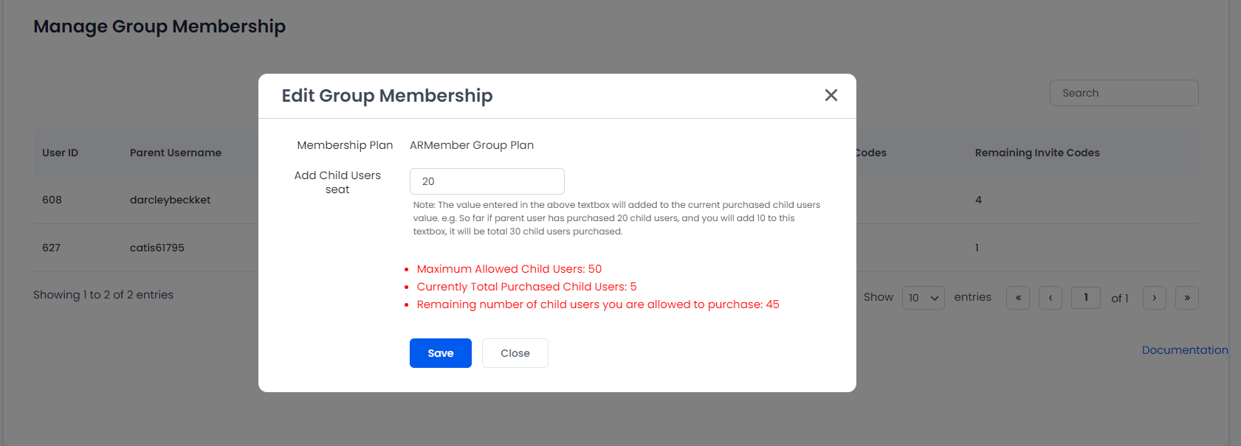The width and height of the screenshot is (1241, 446).
Task: Select the catis61795 user row
Action: coord(616,248)
